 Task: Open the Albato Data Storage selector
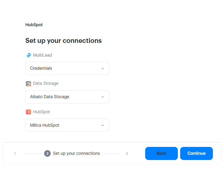click(62, 97)
